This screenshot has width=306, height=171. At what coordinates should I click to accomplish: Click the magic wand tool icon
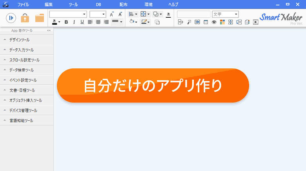click(x=189, y=22)
